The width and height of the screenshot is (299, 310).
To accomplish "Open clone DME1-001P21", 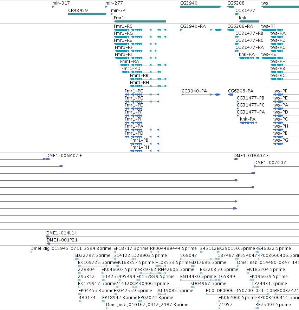I will [62, 240].
